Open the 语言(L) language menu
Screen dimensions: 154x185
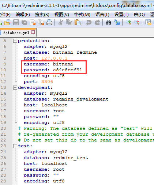coord(102,15)
